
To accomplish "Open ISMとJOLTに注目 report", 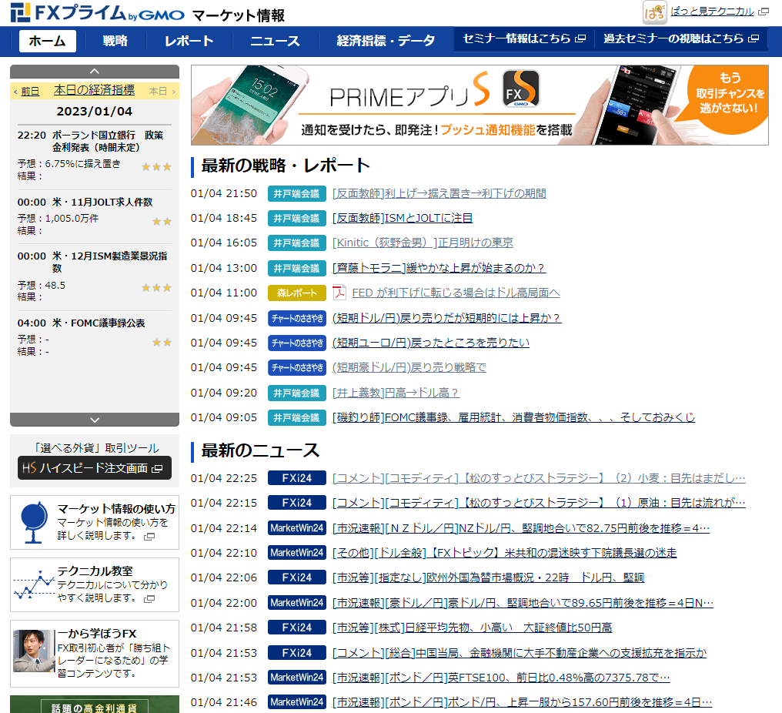I will pyautogui.click(x=403, y=218).
